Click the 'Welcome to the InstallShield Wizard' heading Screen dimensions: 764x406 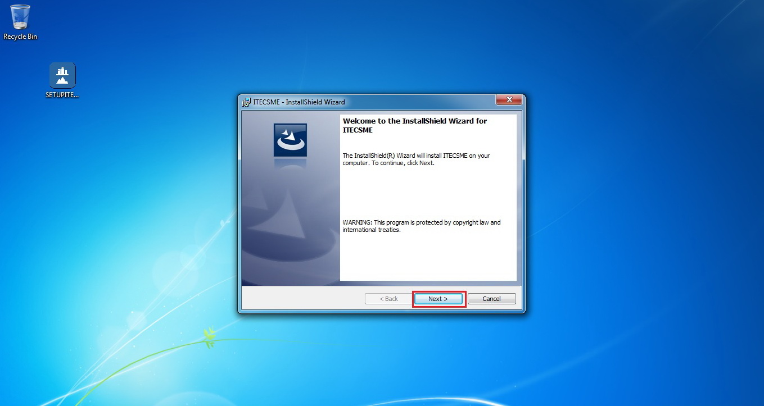(x=415, y=125)
